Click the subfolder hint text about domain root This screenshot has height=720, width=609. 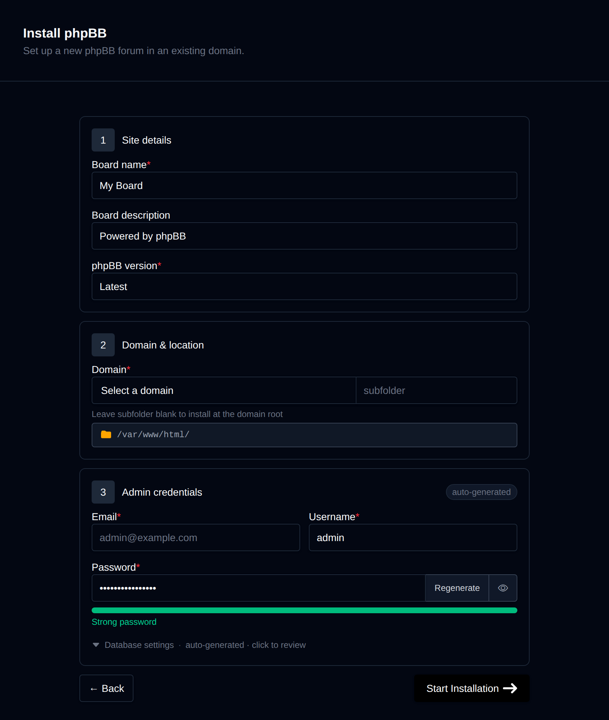tap(187, 414)
